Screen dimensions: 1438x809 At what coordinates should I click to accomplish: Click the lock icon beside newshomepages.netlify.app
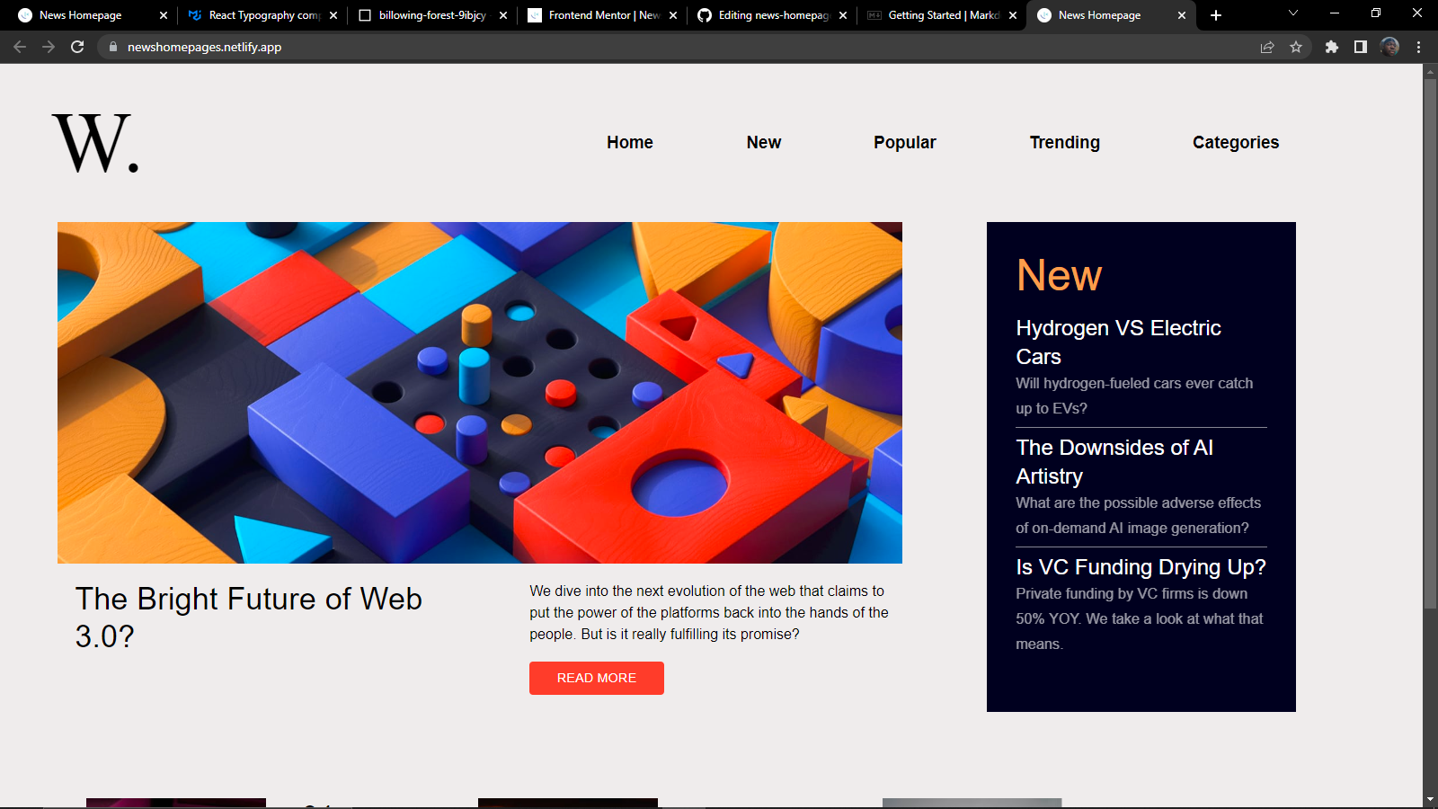[x=111, y=47]
